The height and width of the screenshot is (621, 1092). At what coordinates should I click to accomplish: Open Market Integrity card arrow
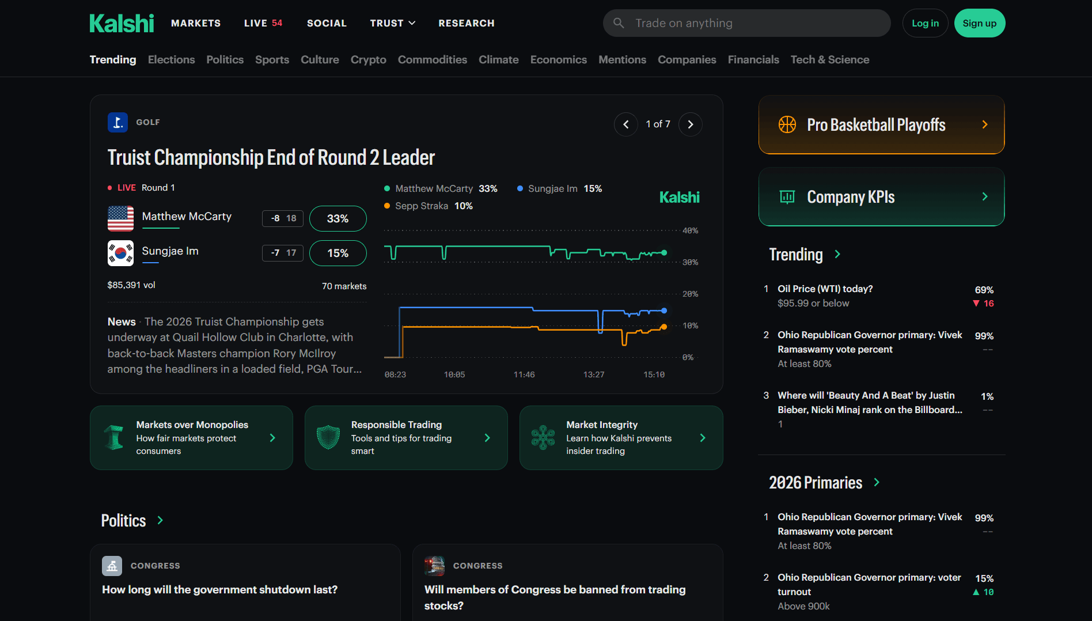coord(703,438)
